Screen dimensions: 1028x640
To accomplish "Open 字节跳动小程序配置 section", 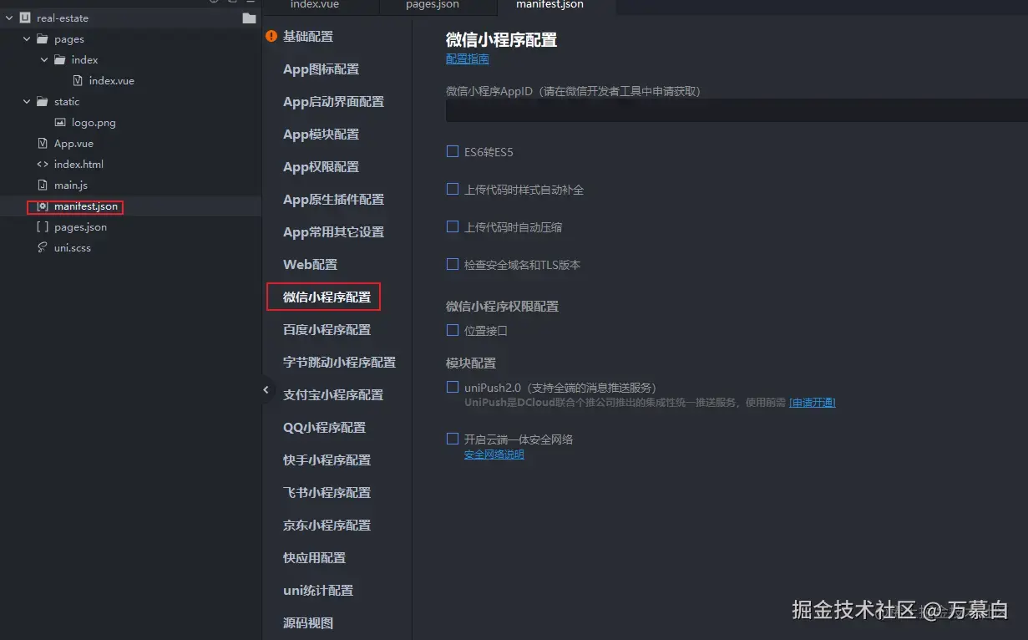I will pos(339,363).
